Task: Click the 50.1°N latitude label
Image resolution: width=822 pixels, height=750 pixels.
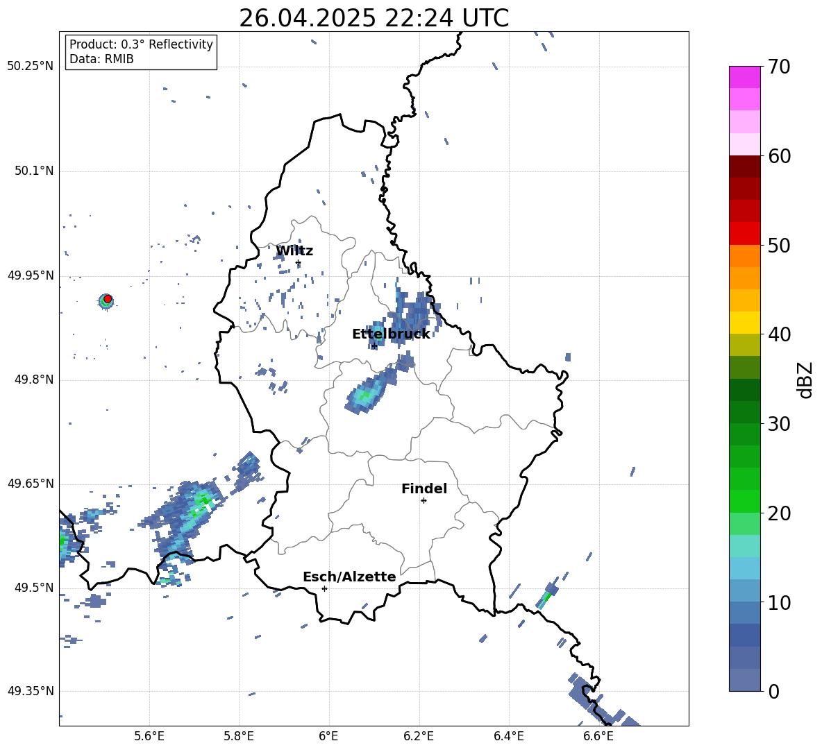Action: click(34, 171)
